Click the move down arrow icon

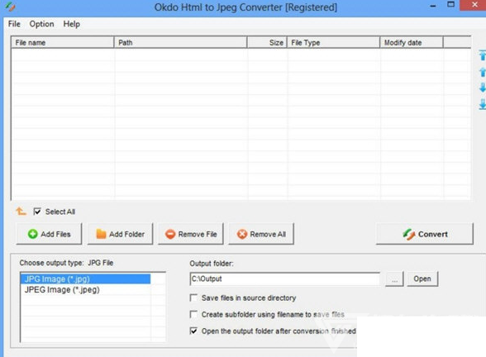[483, 88]
